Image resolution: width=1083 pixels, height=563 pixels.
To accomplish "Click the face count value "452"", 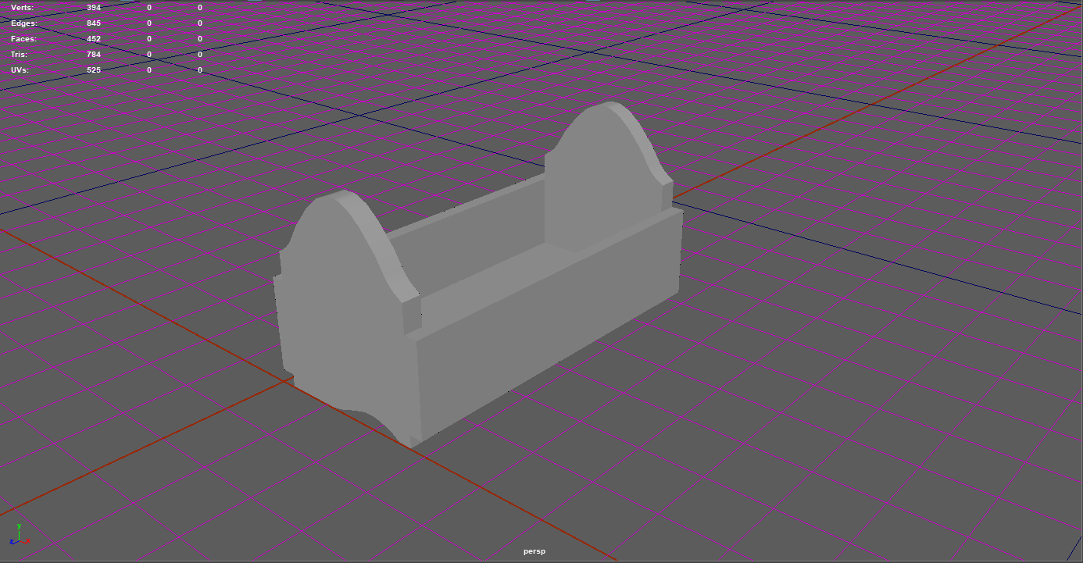I will click(x=94, y=38).
